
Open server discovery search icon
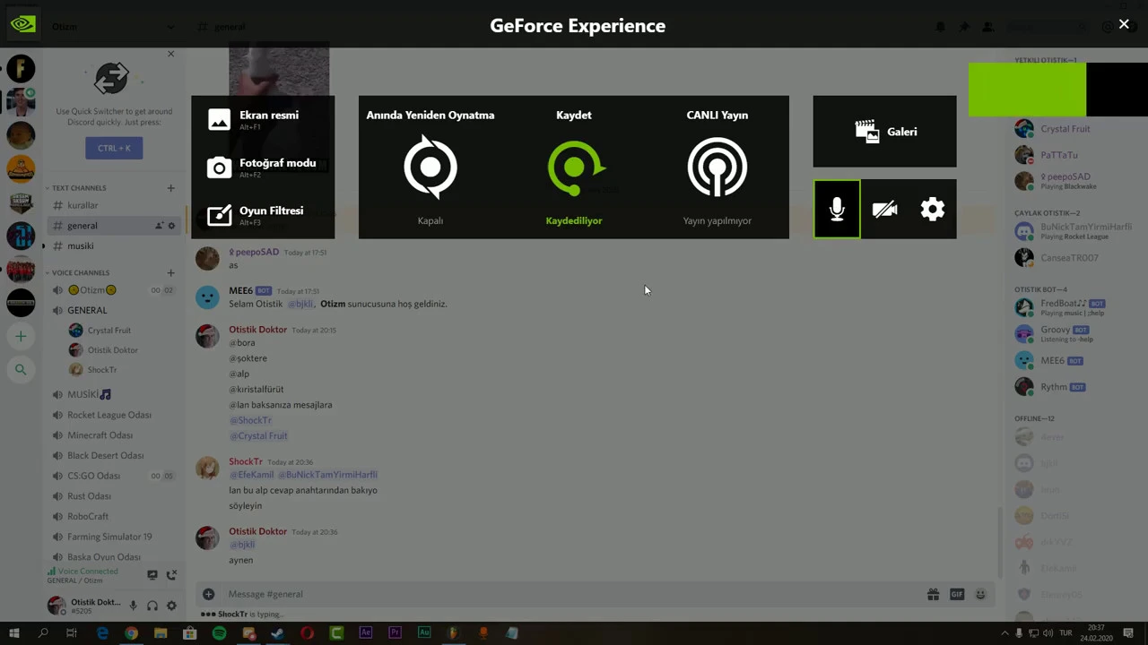(x=21, y=369)
